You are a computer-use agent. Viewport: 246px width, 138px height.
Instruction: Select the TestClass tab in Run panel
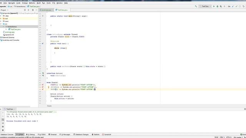10,109
